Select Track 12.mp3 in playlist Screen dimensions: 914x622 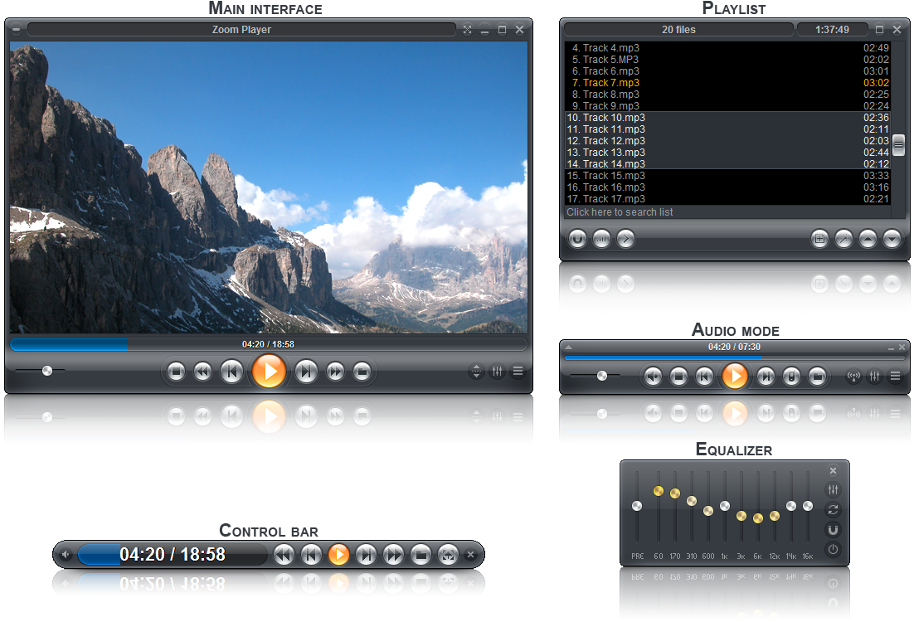point(727,141)
